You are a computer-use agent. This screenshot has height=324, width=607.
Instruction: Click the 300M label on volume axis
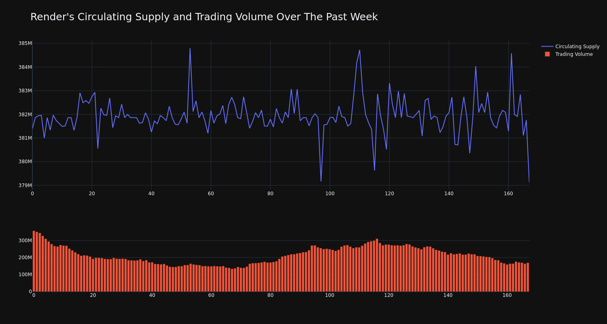(x=25, y=240)
